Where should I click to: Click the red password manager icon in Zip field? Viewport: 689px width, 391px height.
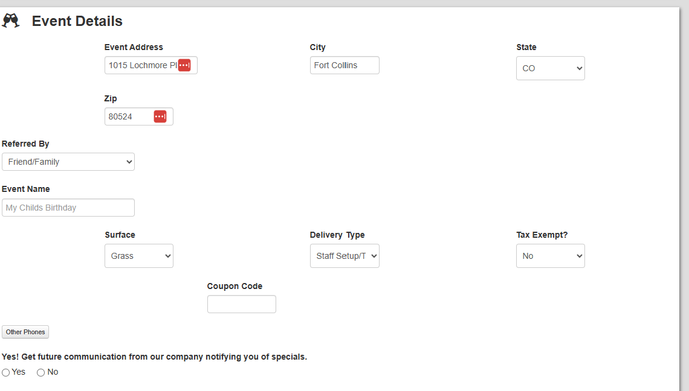click(x=160, y=116)
